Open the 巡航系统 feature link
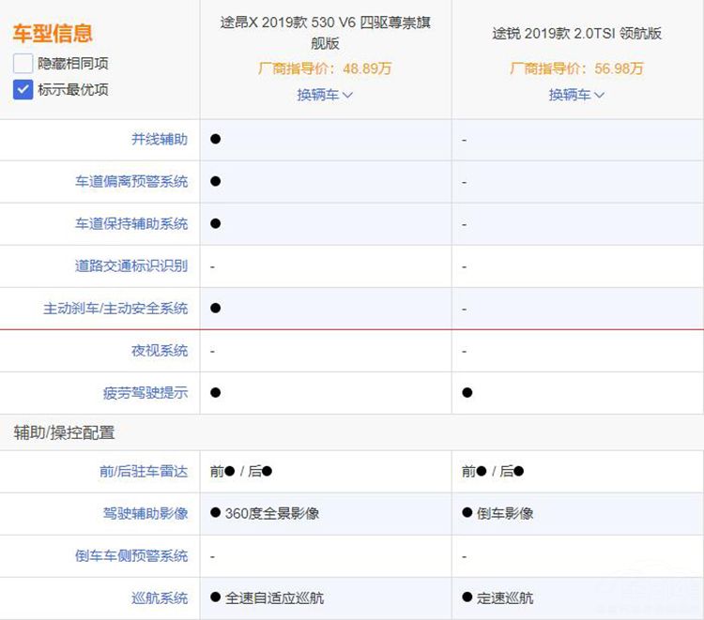The image size is (704, 620). point(160,597)
